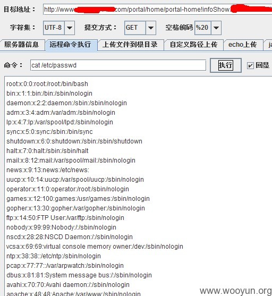Switch to the 服务器信息 tab
The width and height of the screenshot is (272, 296).
[22, 45]
